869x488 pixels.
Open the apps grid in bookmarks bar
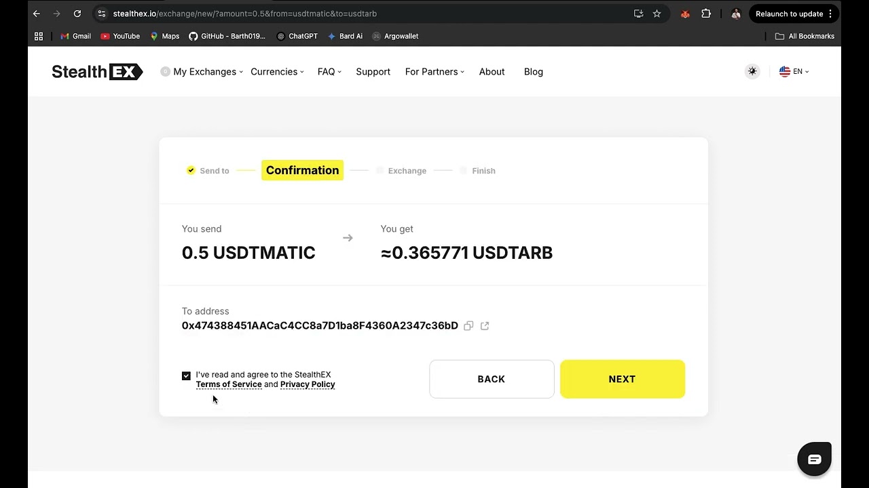click(39, 36)
